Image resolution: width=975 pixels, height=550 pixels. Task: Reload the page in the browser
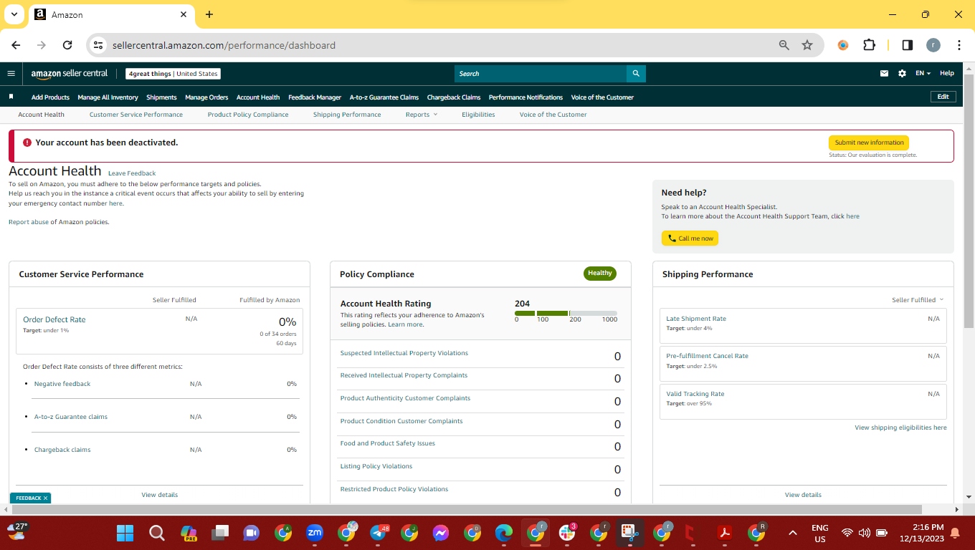click(x=67, y=45)
